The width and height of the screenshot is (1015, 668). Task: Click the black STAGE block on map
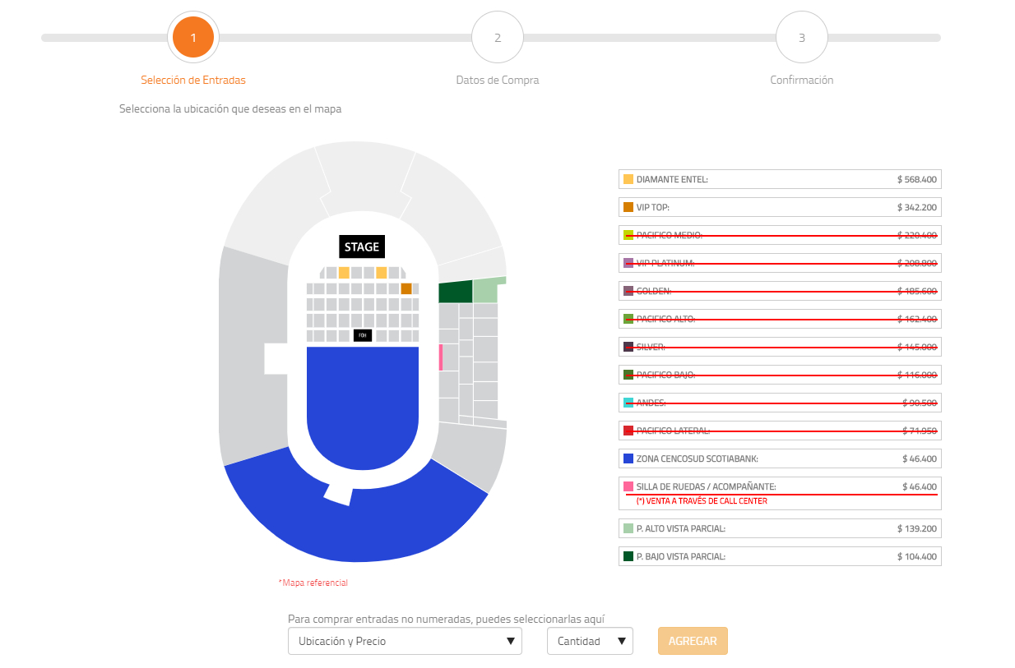(x=362, y=246)
